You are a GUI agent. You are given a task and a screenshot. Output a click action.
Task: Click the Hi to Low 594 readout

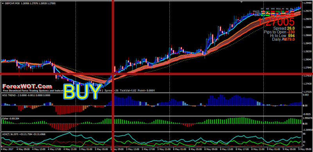282,36
